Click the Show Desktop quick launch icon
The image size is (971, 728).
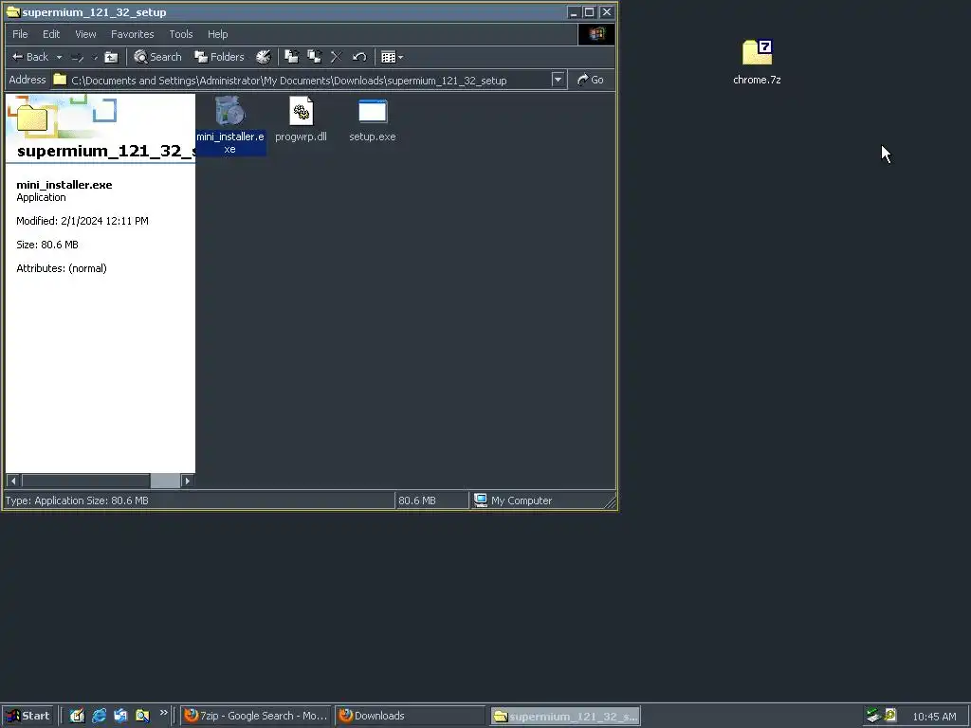pos(77,716)
